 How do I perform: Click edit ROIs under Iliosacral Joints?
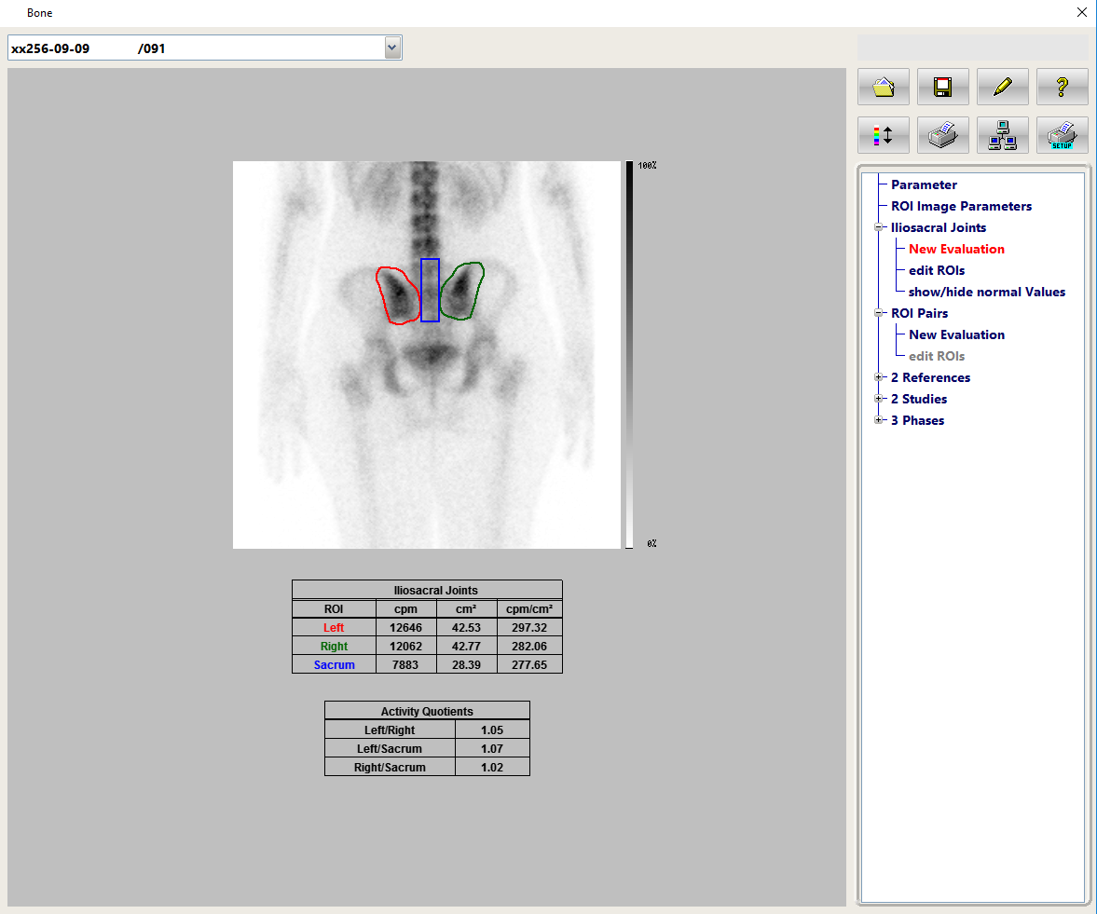[936, 270]
